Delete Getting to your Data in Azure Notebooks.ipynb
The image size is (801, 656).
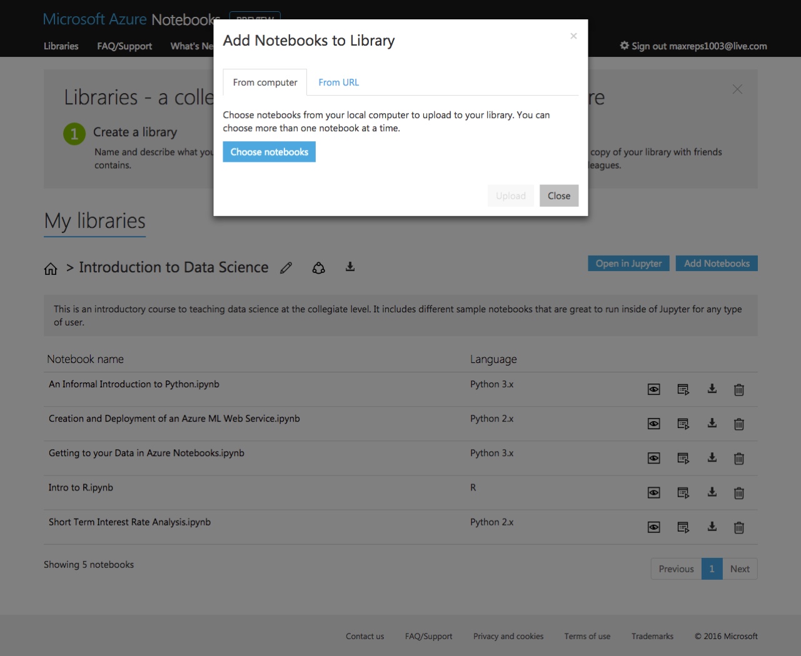(738, 459)
